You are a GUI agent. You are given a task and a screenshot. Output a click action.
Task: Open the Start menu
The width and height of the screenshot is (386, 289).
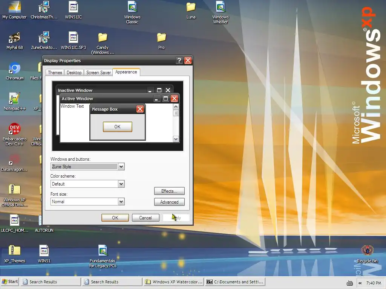point(10,281)
